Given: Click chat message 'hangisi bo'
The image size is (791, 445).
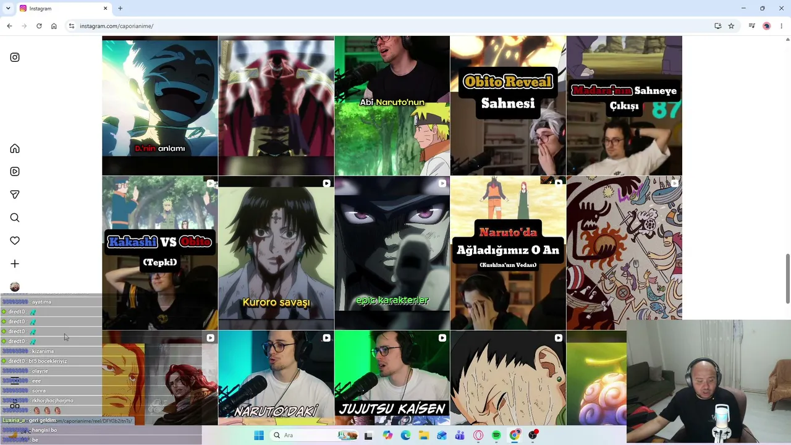Looking at the screenshot, I should click(x=44, y=430).
